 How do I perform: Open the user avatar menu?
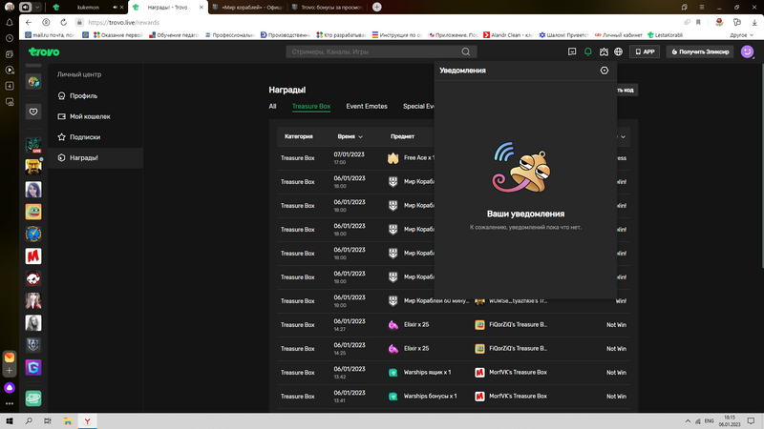click(747, 51)
